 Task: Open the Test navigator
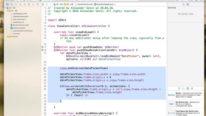coord(24,4)
